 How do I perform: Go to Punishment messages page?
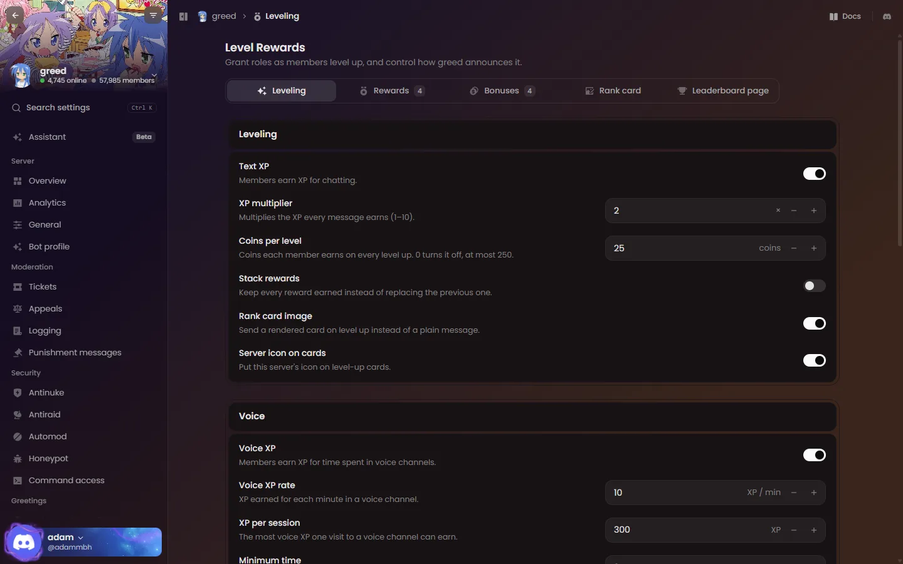click(x=83, y=353)
